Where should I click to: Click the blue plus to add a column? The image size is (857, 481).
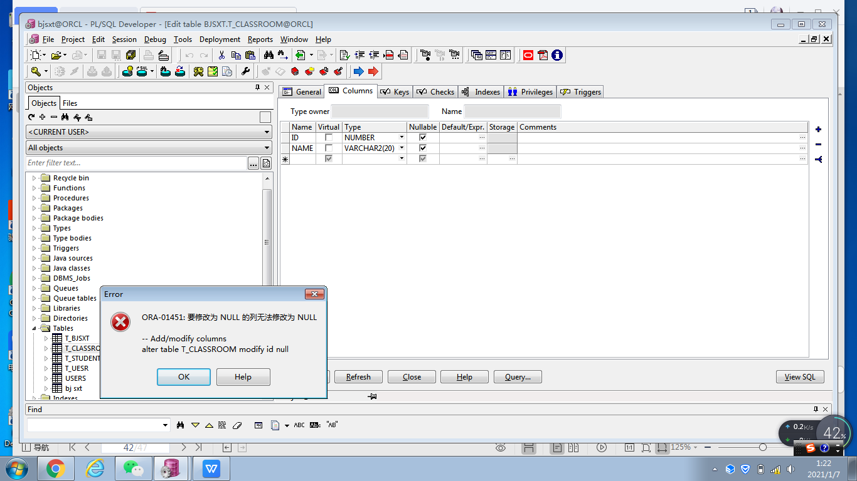click(818, 130)
